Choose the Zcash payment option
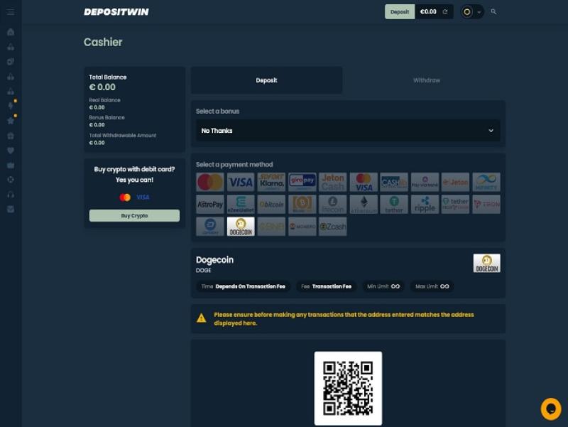568x427 pixels. (x=332, y=227)
